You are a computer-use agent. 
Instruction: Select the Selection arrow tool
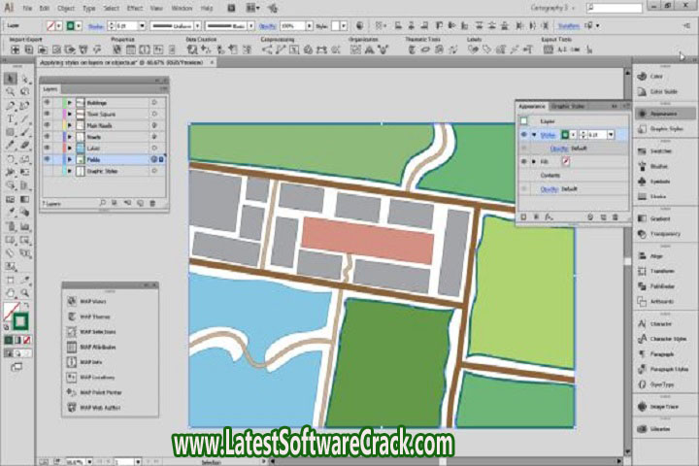coord(10,79)
